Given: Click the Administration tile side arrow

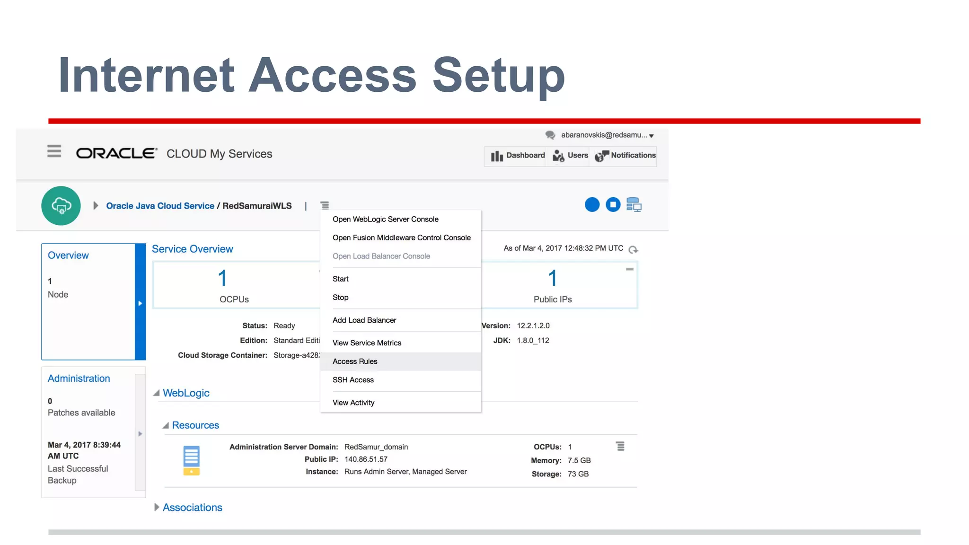Looking at the screenshot, I should [x=140, y=433].
